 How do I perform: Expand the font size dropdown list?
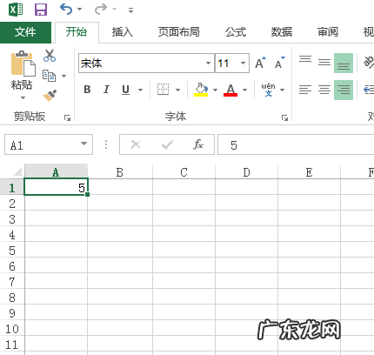(x=243, y=63)
